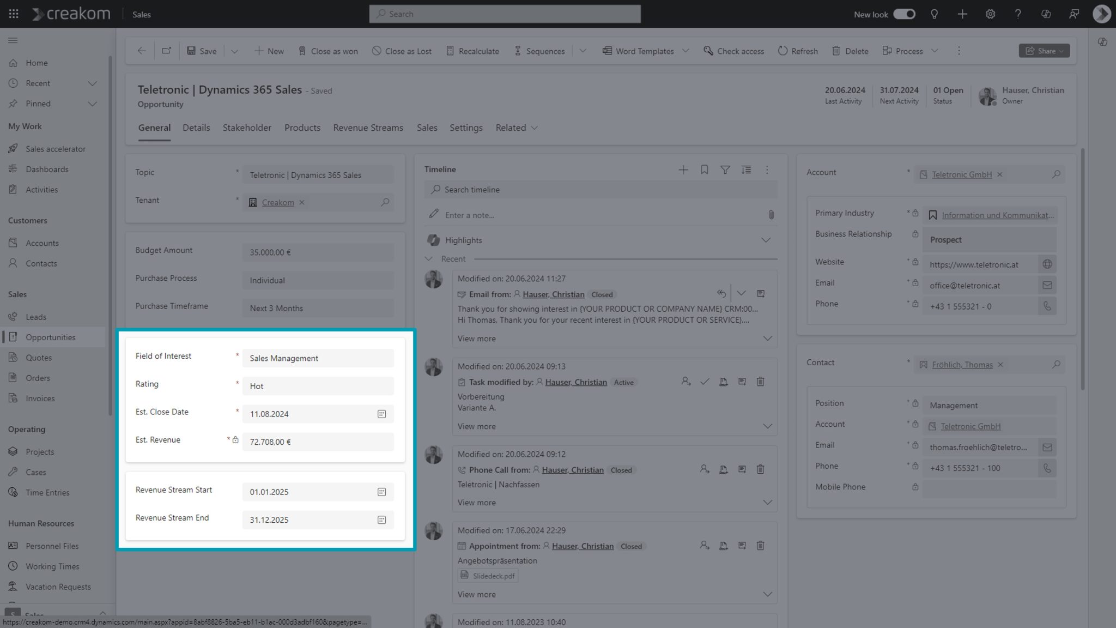
Task: Open calendar picker for Est. Close Date
Action: point(381,414)
